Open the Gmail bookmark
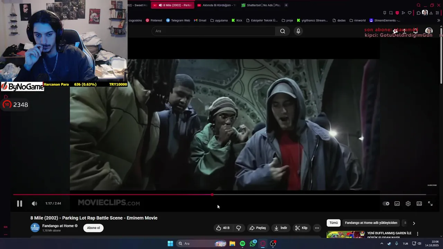This screenshot has height=249, width=443. point(200,20)
